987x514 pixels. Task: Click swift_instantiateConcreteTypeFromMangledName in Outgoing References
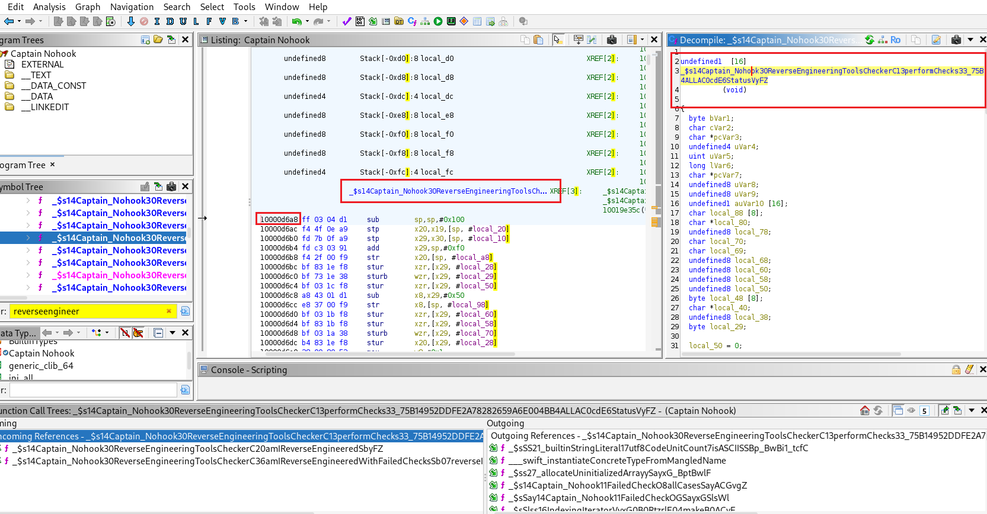[617, 461]
